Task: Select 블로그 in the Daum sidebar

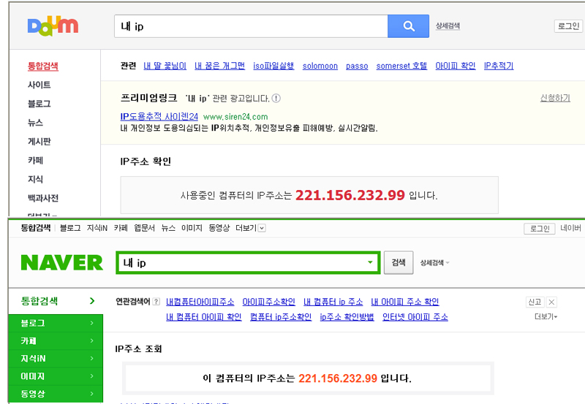Action: click(39, 104)
